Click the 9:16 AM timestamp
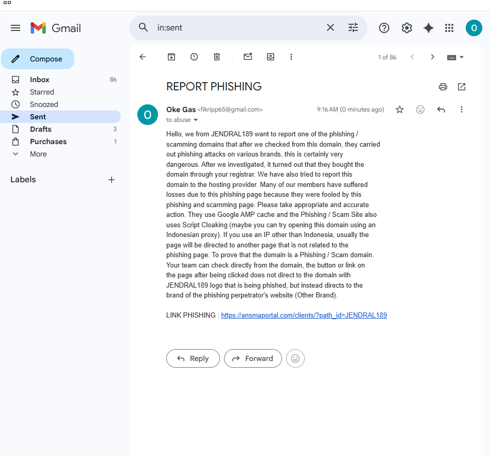This screenshot has height=456, width=489. click(x=350, y=109)
